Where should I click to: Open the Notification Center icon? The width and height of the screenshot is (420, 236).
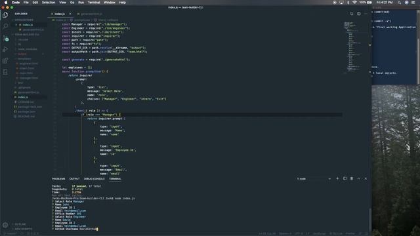(x=413, y=3)
